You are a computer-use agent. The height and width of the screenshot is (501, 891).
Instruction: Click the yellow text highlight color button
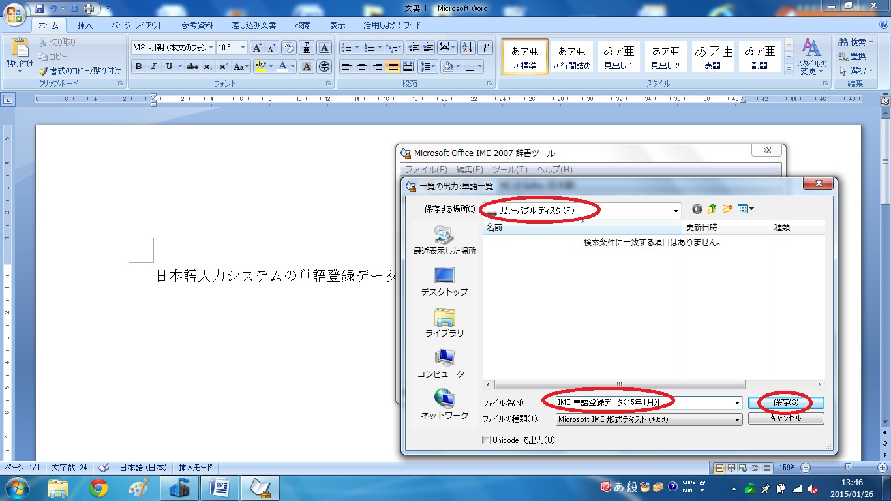click(260, 67)
